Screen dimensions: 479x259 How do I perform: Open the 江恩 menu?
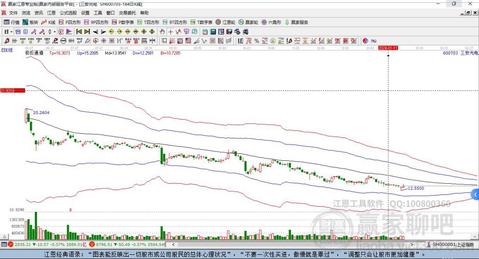tap(51, 13)
